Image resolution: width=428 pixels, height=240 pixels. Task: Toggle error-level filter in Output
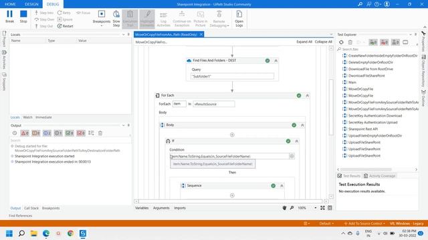25,133
